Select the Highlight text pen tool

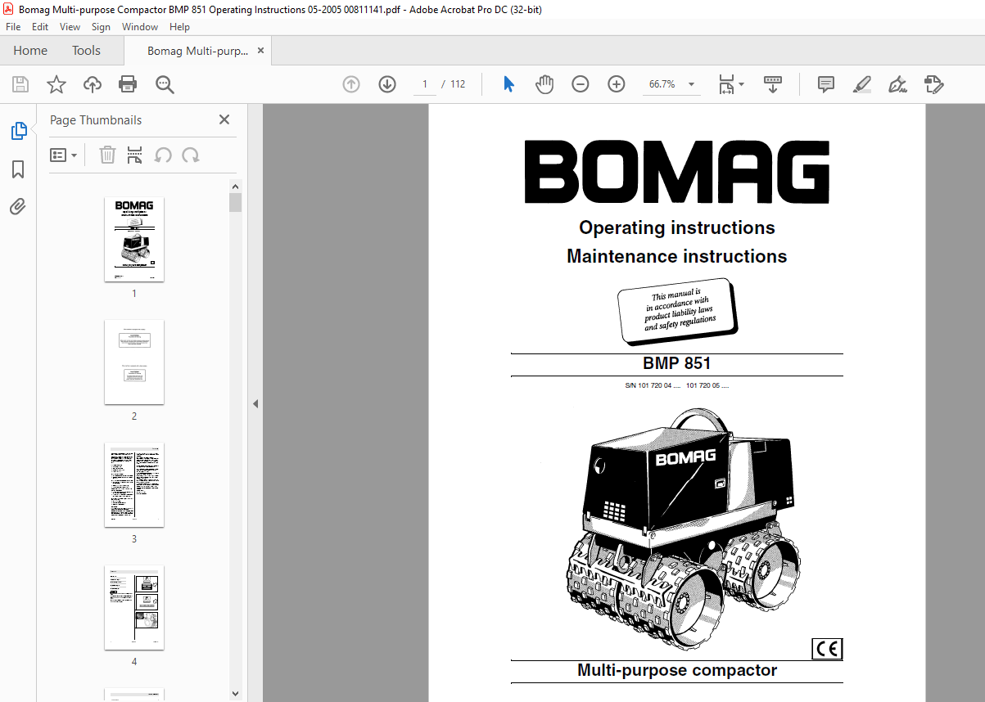[861, 84]
